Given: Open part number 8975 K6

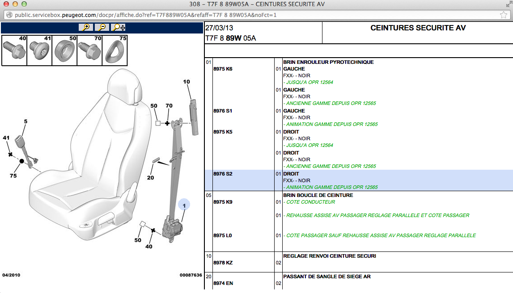Looking at the screenshot, I should [x=223, y=69].
